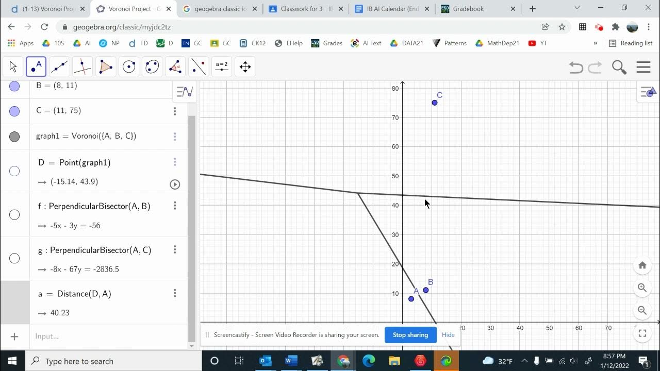This screenshot has width=660, height=371.
Task: Switch to the Voronoi Project tab
Action: click(x=133, y=9)
